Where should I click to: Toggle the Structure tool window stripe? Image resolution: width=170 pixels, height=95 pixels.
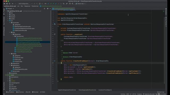pos(4,21)
